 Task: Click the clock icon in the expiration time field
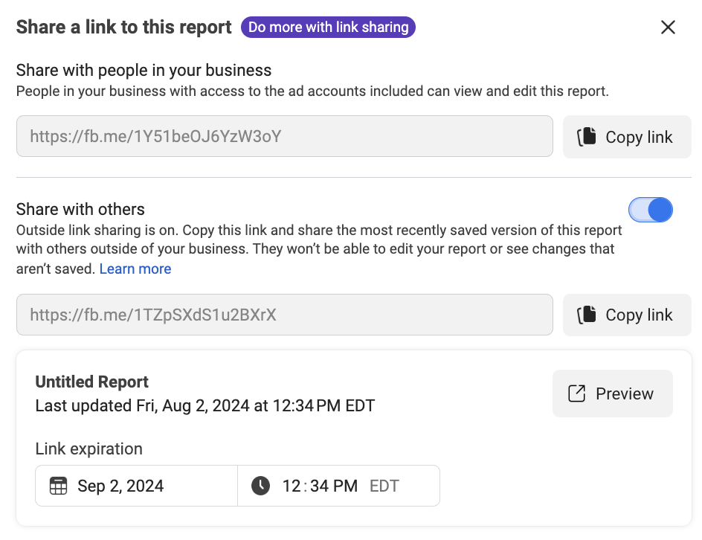[x=260, y=486]
